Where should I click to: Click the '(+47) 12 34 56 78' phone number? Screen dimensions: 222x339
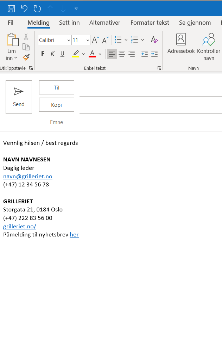tap(26, 185)
